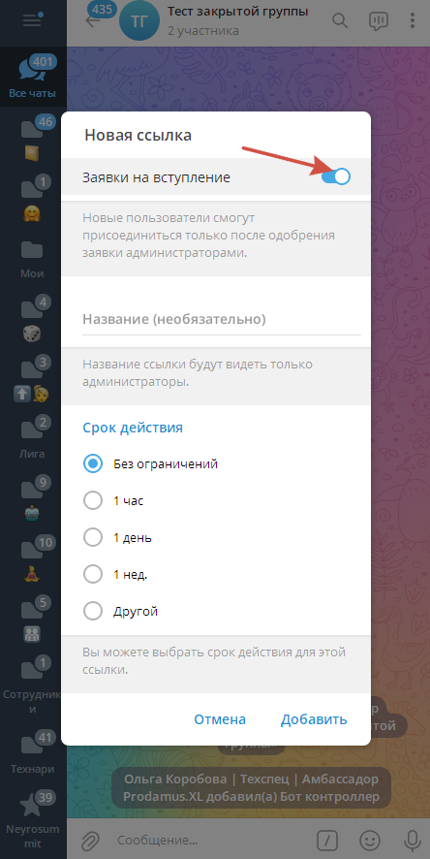
Task: Toggle the Заявки на вступление switch
Action: [335, 177]
